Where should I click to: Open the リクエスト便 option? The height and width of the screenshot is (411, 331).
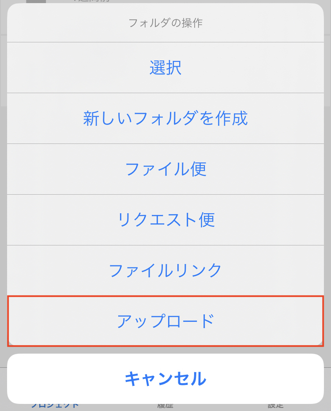[x=165, y=220]
